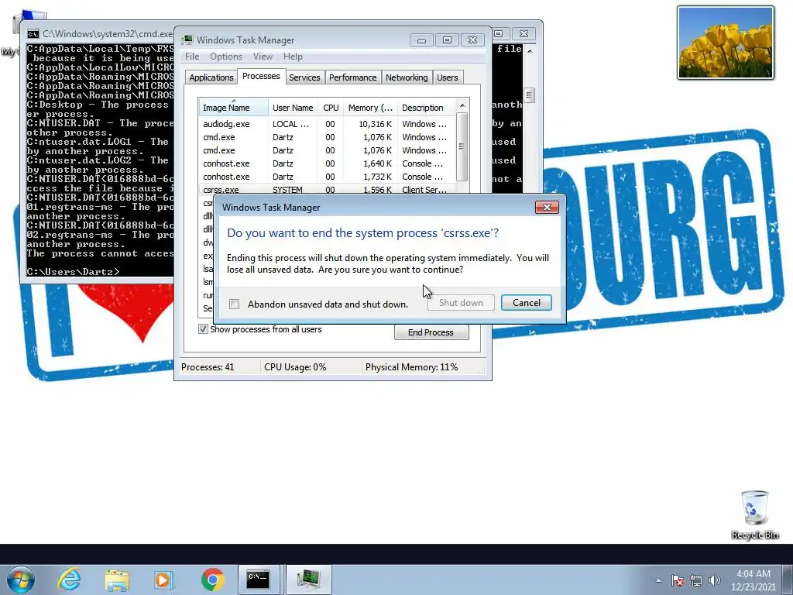
Task: Select the Processes tab
Action: [261, 77]
